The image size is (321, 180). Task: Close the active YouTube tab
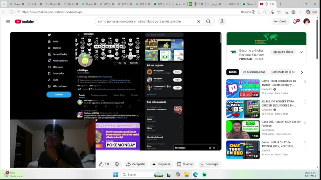[x=273, y=4]
